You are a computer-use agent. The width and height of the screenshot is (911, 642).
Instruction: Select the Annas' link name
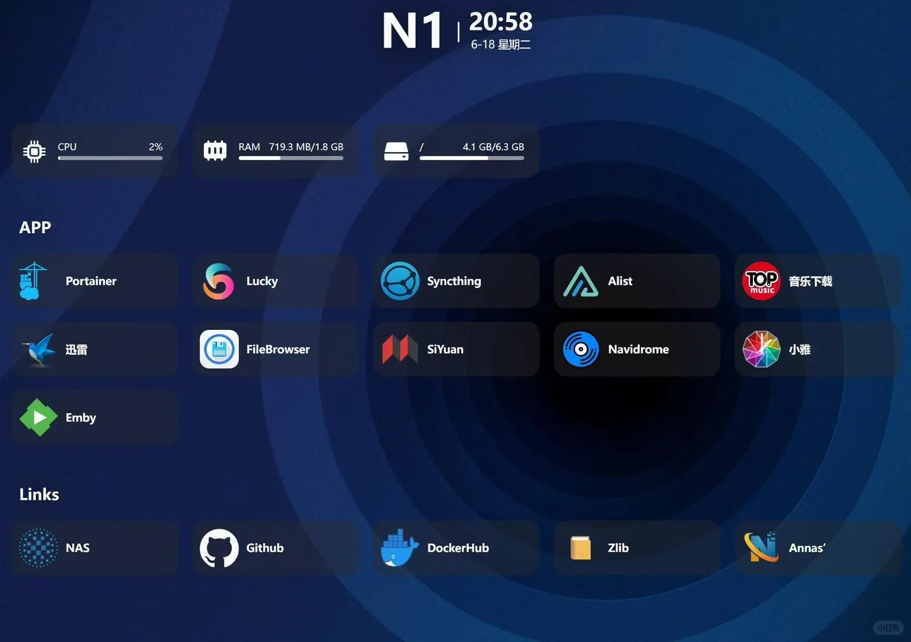point(807,548)
